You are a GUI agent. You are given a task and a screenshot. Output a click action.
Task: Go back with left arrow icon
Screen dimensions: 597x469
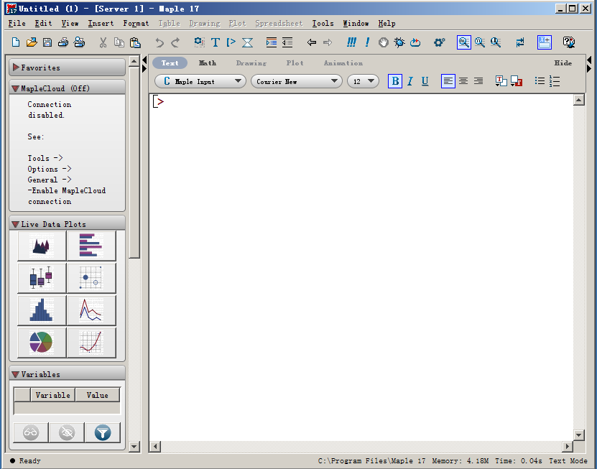(x=312, y=42)
